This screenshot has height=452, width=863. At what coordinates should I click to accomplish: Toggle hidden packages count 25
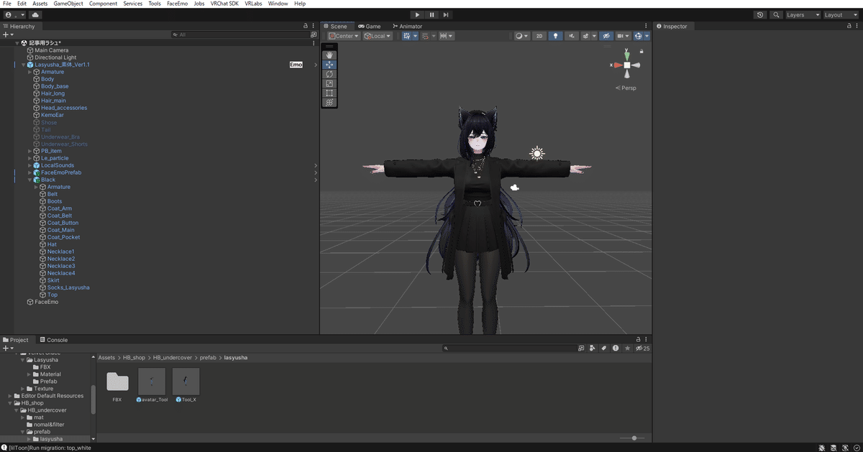coord(642,349)
